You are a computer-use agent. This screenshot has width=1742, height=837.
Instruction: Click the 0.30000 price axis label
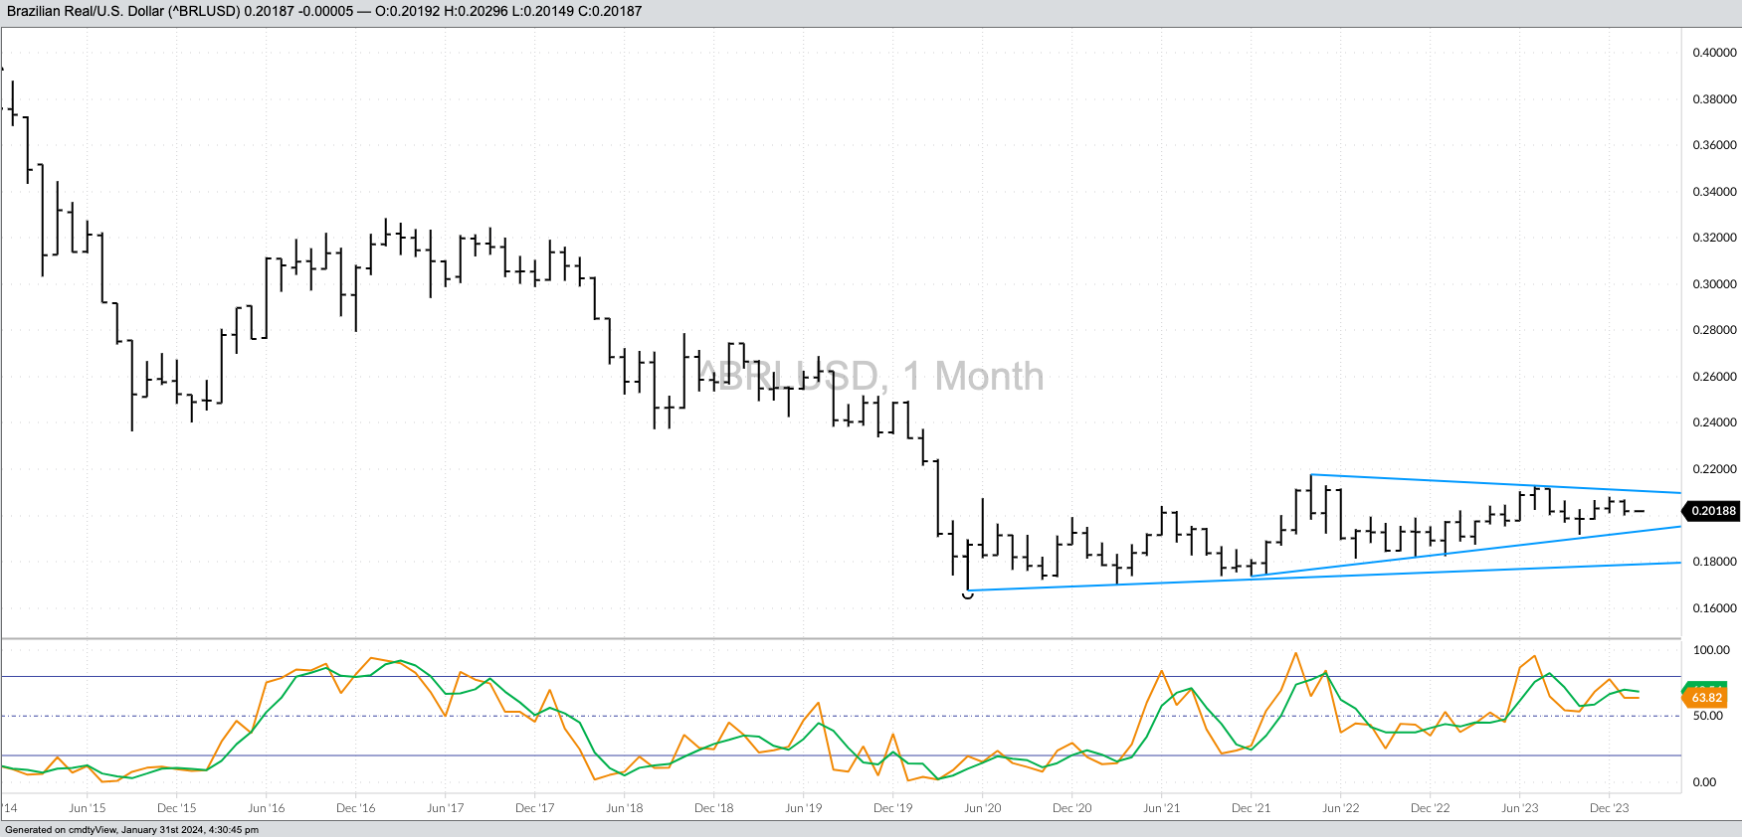pyautogui.click(x=1714, y=284)
